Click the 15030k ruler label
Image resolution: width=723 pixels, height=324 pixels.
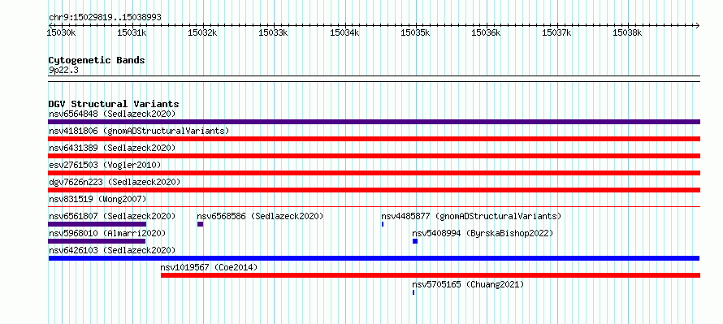(x=61, y=32)
